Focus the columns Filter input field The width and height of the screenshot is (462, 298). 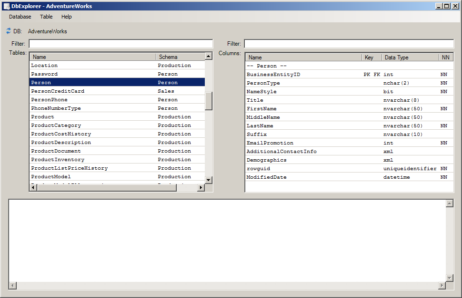tap(349, 44)
